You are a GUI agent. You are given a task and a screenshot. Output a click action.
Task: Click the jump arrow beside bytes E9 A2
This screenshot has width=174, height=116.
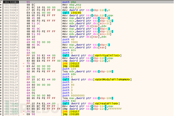[x=24, y=66]
